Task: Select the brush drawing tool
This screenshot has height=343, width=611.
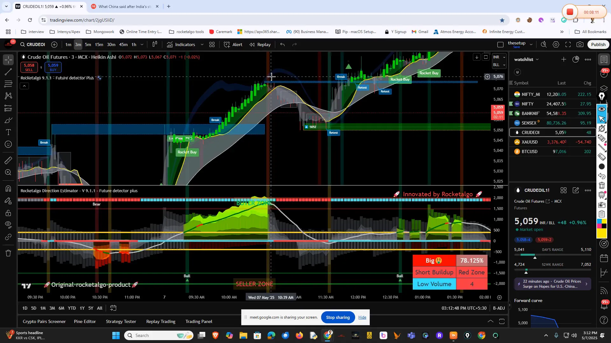Action: (x=9, y=120)
